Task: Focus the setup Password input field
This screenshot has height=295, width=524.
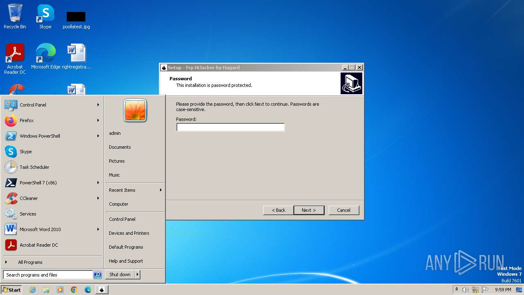Action: (230, 127)
